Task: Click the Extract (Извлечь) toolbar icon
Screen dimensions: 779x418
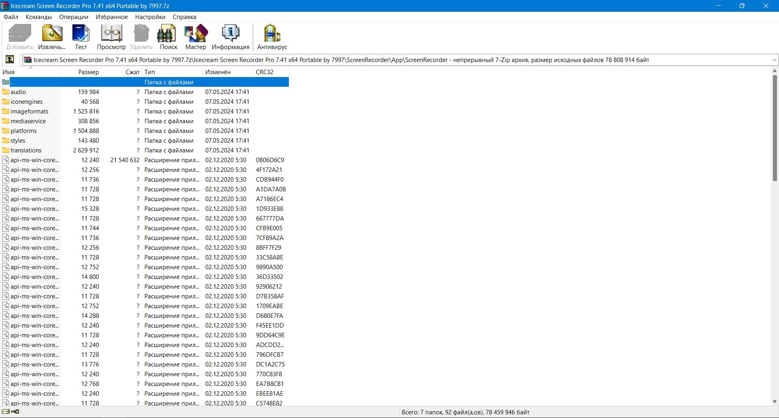Action: 52,37
